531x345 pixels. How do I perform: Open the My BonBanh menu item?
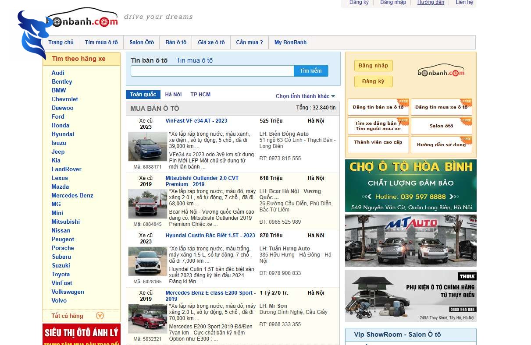point(290,42)
